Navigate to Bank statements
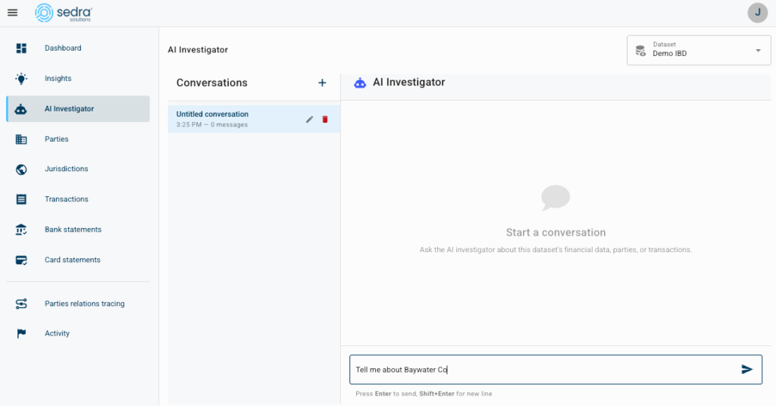 (x=73, y=230)
